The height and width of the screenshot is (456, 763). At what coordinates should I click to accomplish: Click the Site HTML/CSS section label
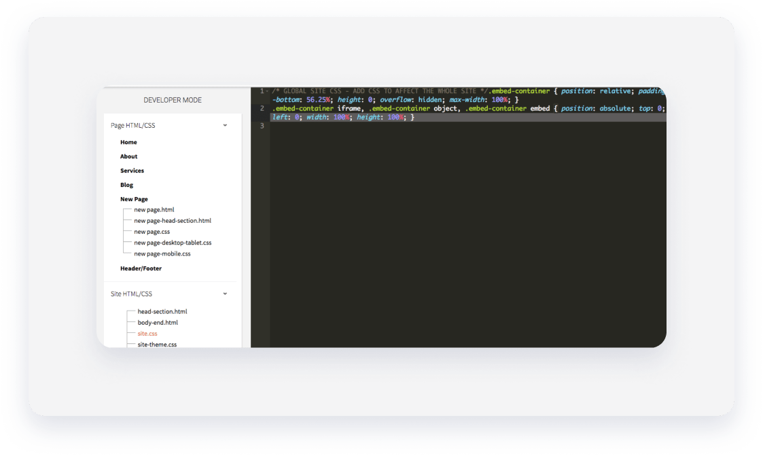tap(131, 294)
